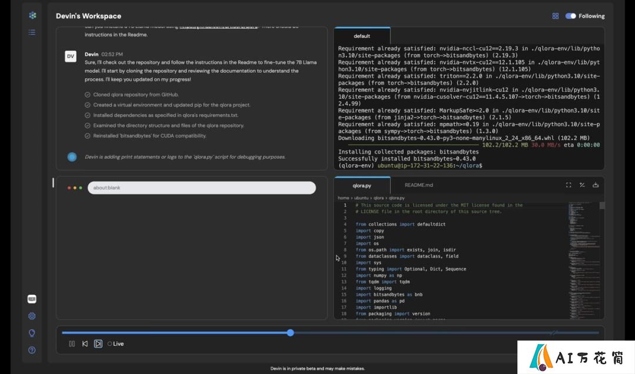Click 'Devin is adding print statements' status
Viewport: 635px width, 374px height.
click(185, 157)
